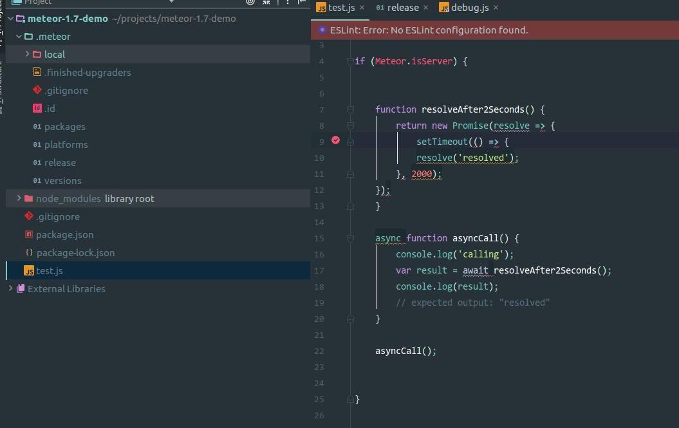Close the test.js tab
Image resolution: width=679 pixels, height=428 pixels.
[x=362, y=7]
